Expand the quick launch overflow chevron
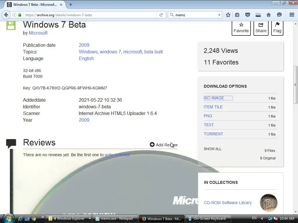Image resolution: width=298 pixels, height=223 pixels. coord(42,217)
